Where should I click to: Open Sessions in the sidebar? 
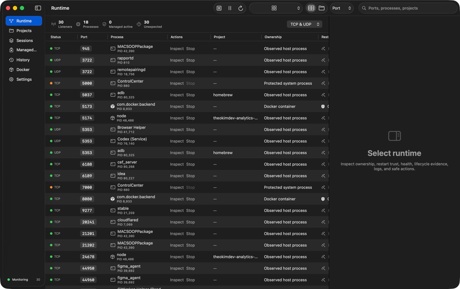coord(24,41)
